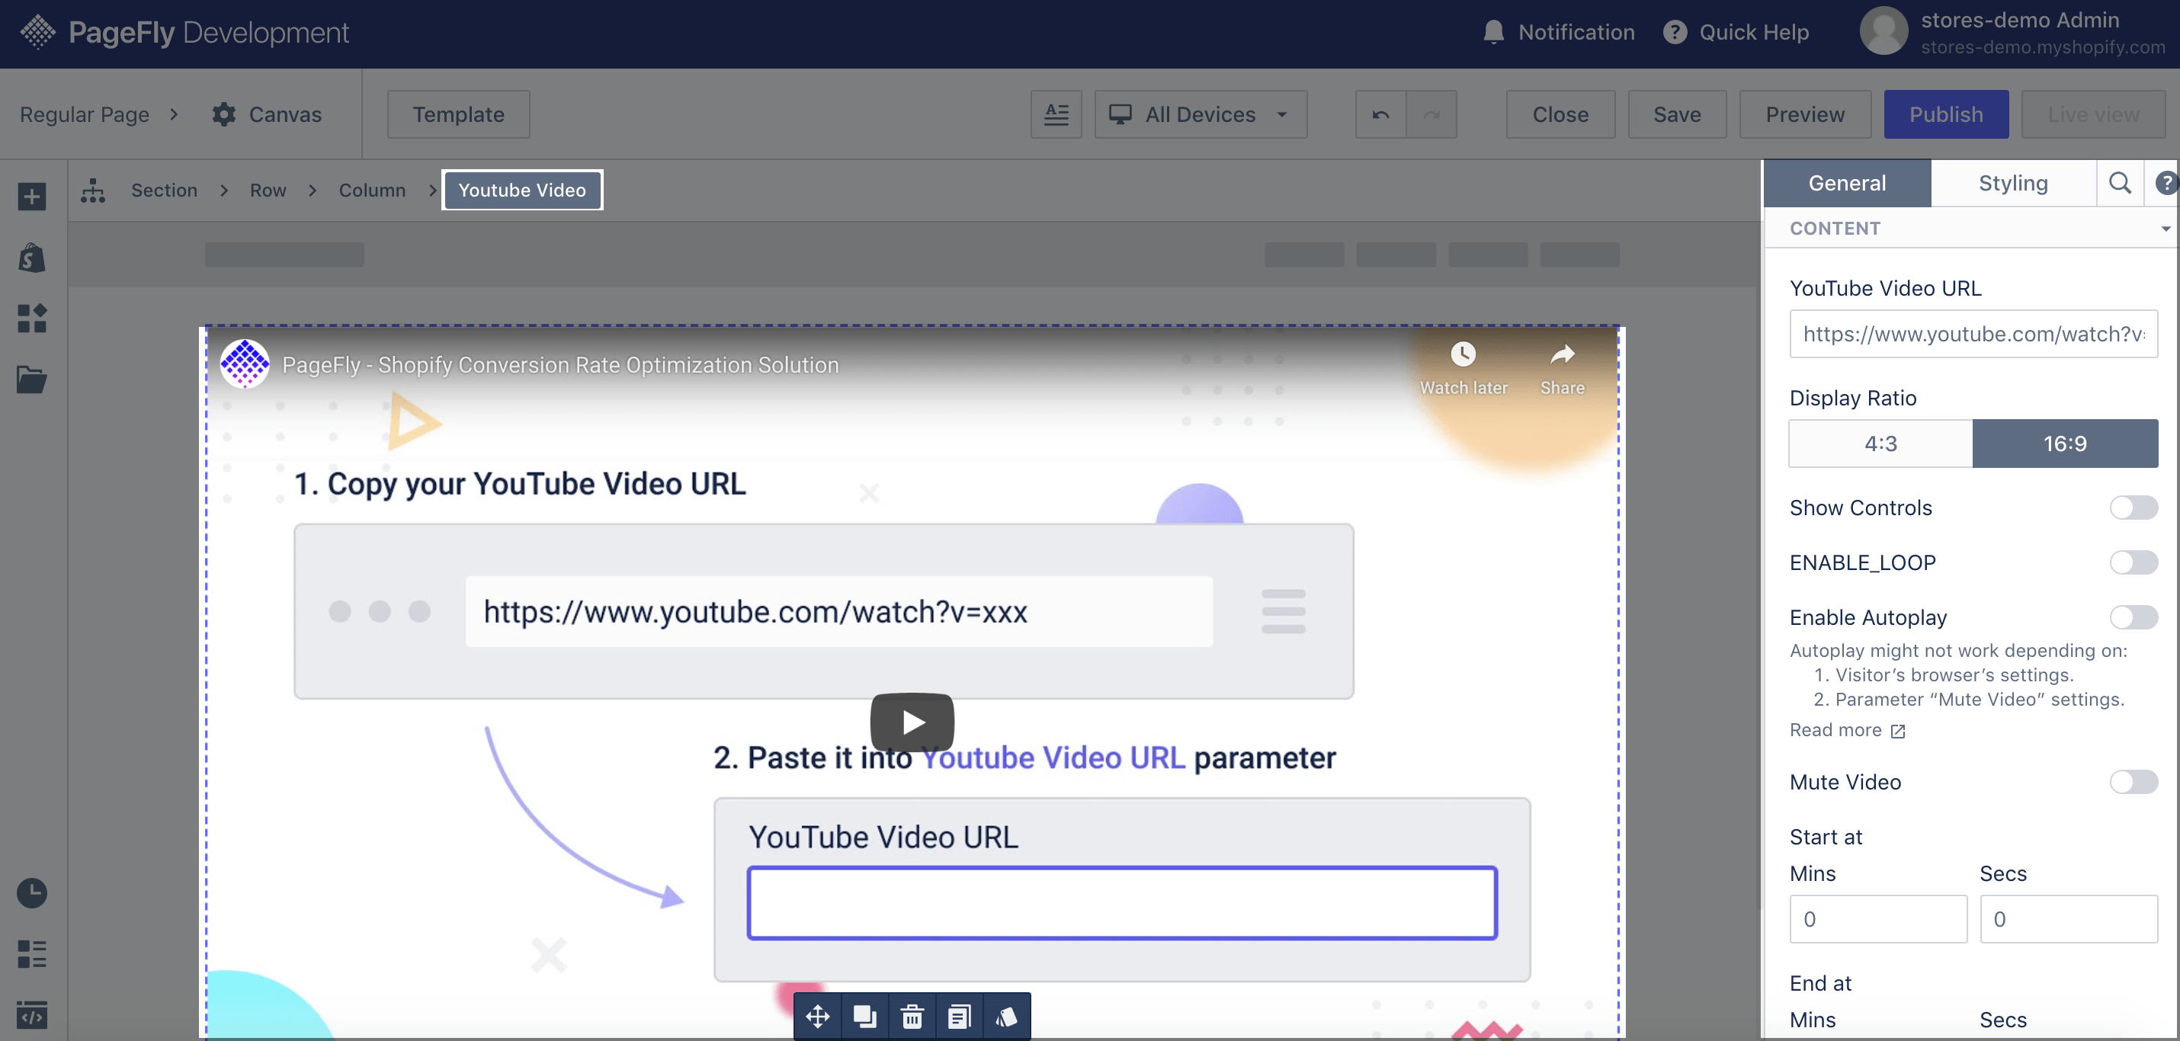
Task: Click Start at Mins field
Action: 1878,919
